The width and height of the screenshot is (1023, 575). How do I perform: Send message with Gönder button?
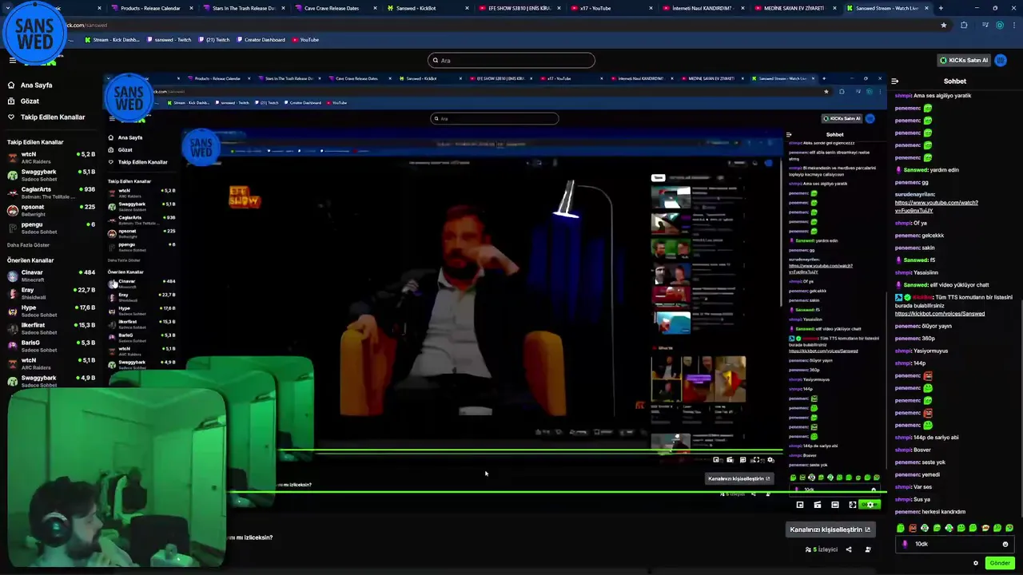tap(1000, 563)
